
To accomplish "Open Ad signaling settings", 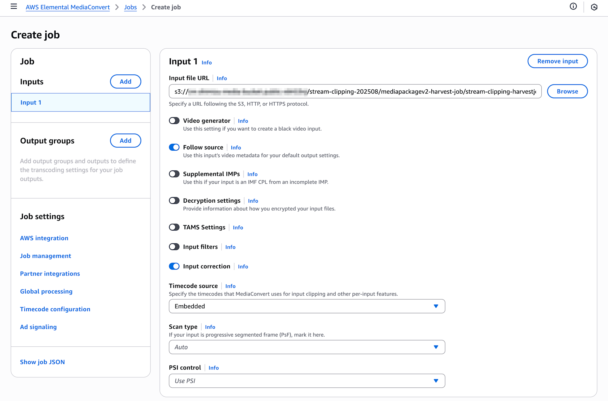I will [x=38, y=327].
